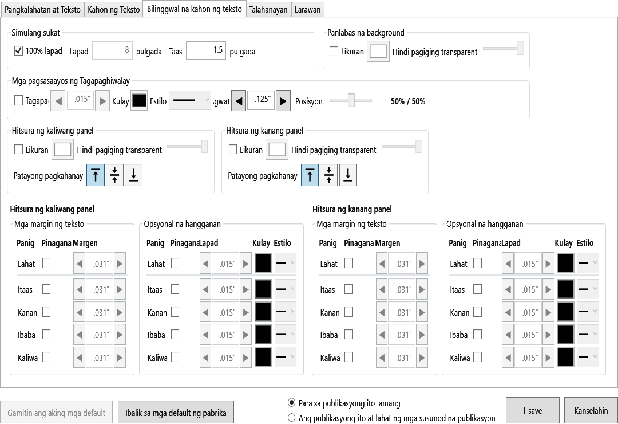Decrease left panel Kaliwa margin value

click(79, 358)
